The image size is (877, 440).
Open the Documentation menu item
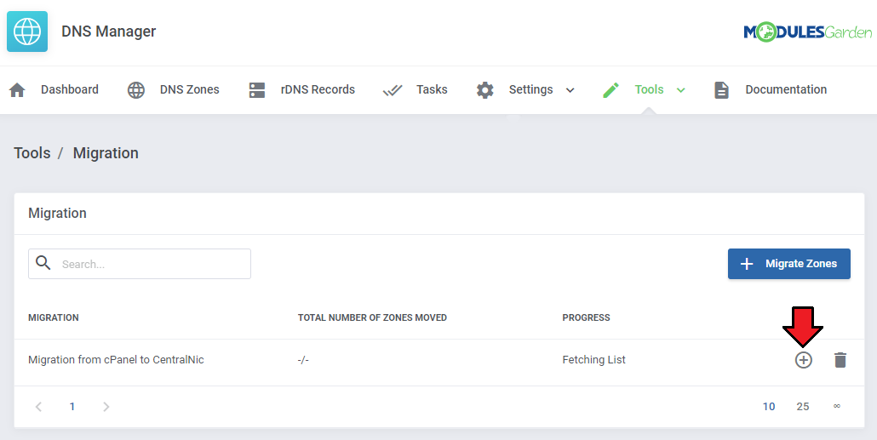[x=786, y=89]
